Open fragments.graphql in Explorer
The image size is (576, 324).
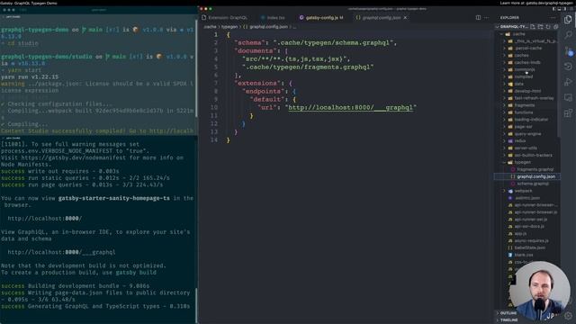535,169
